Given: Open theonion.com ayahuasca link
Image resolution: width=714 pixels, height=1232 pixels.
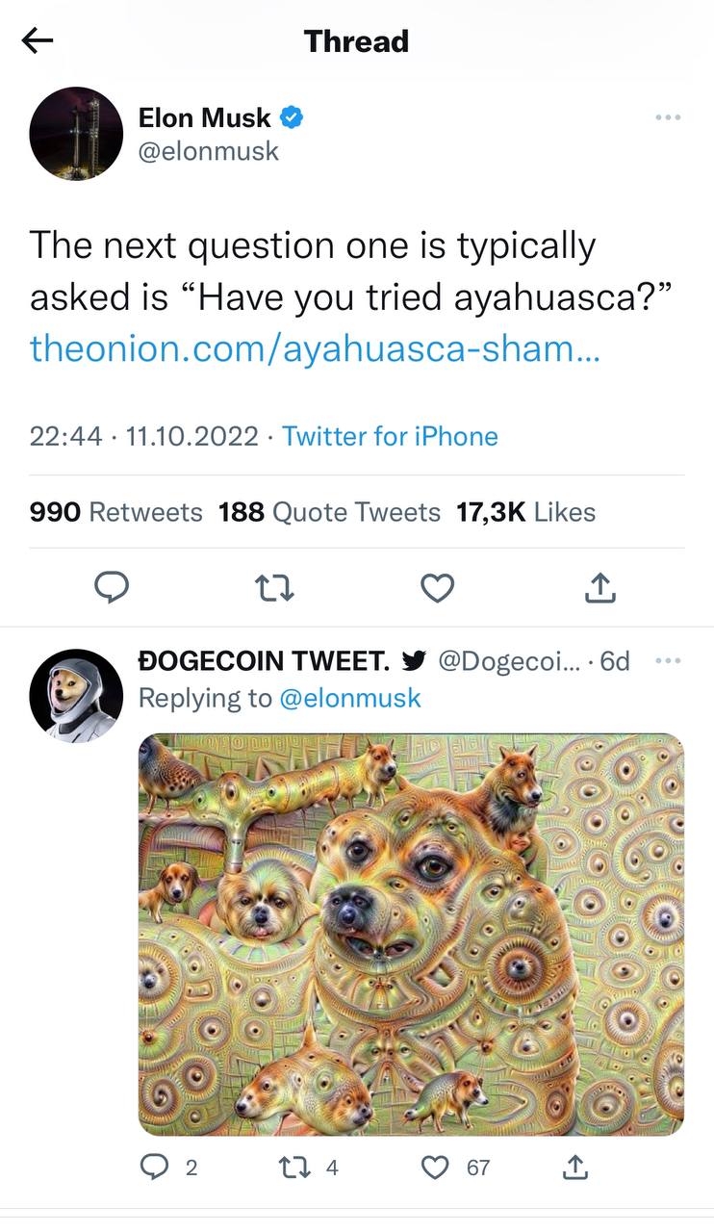Looking at the screenshot, I should point(315,347).
